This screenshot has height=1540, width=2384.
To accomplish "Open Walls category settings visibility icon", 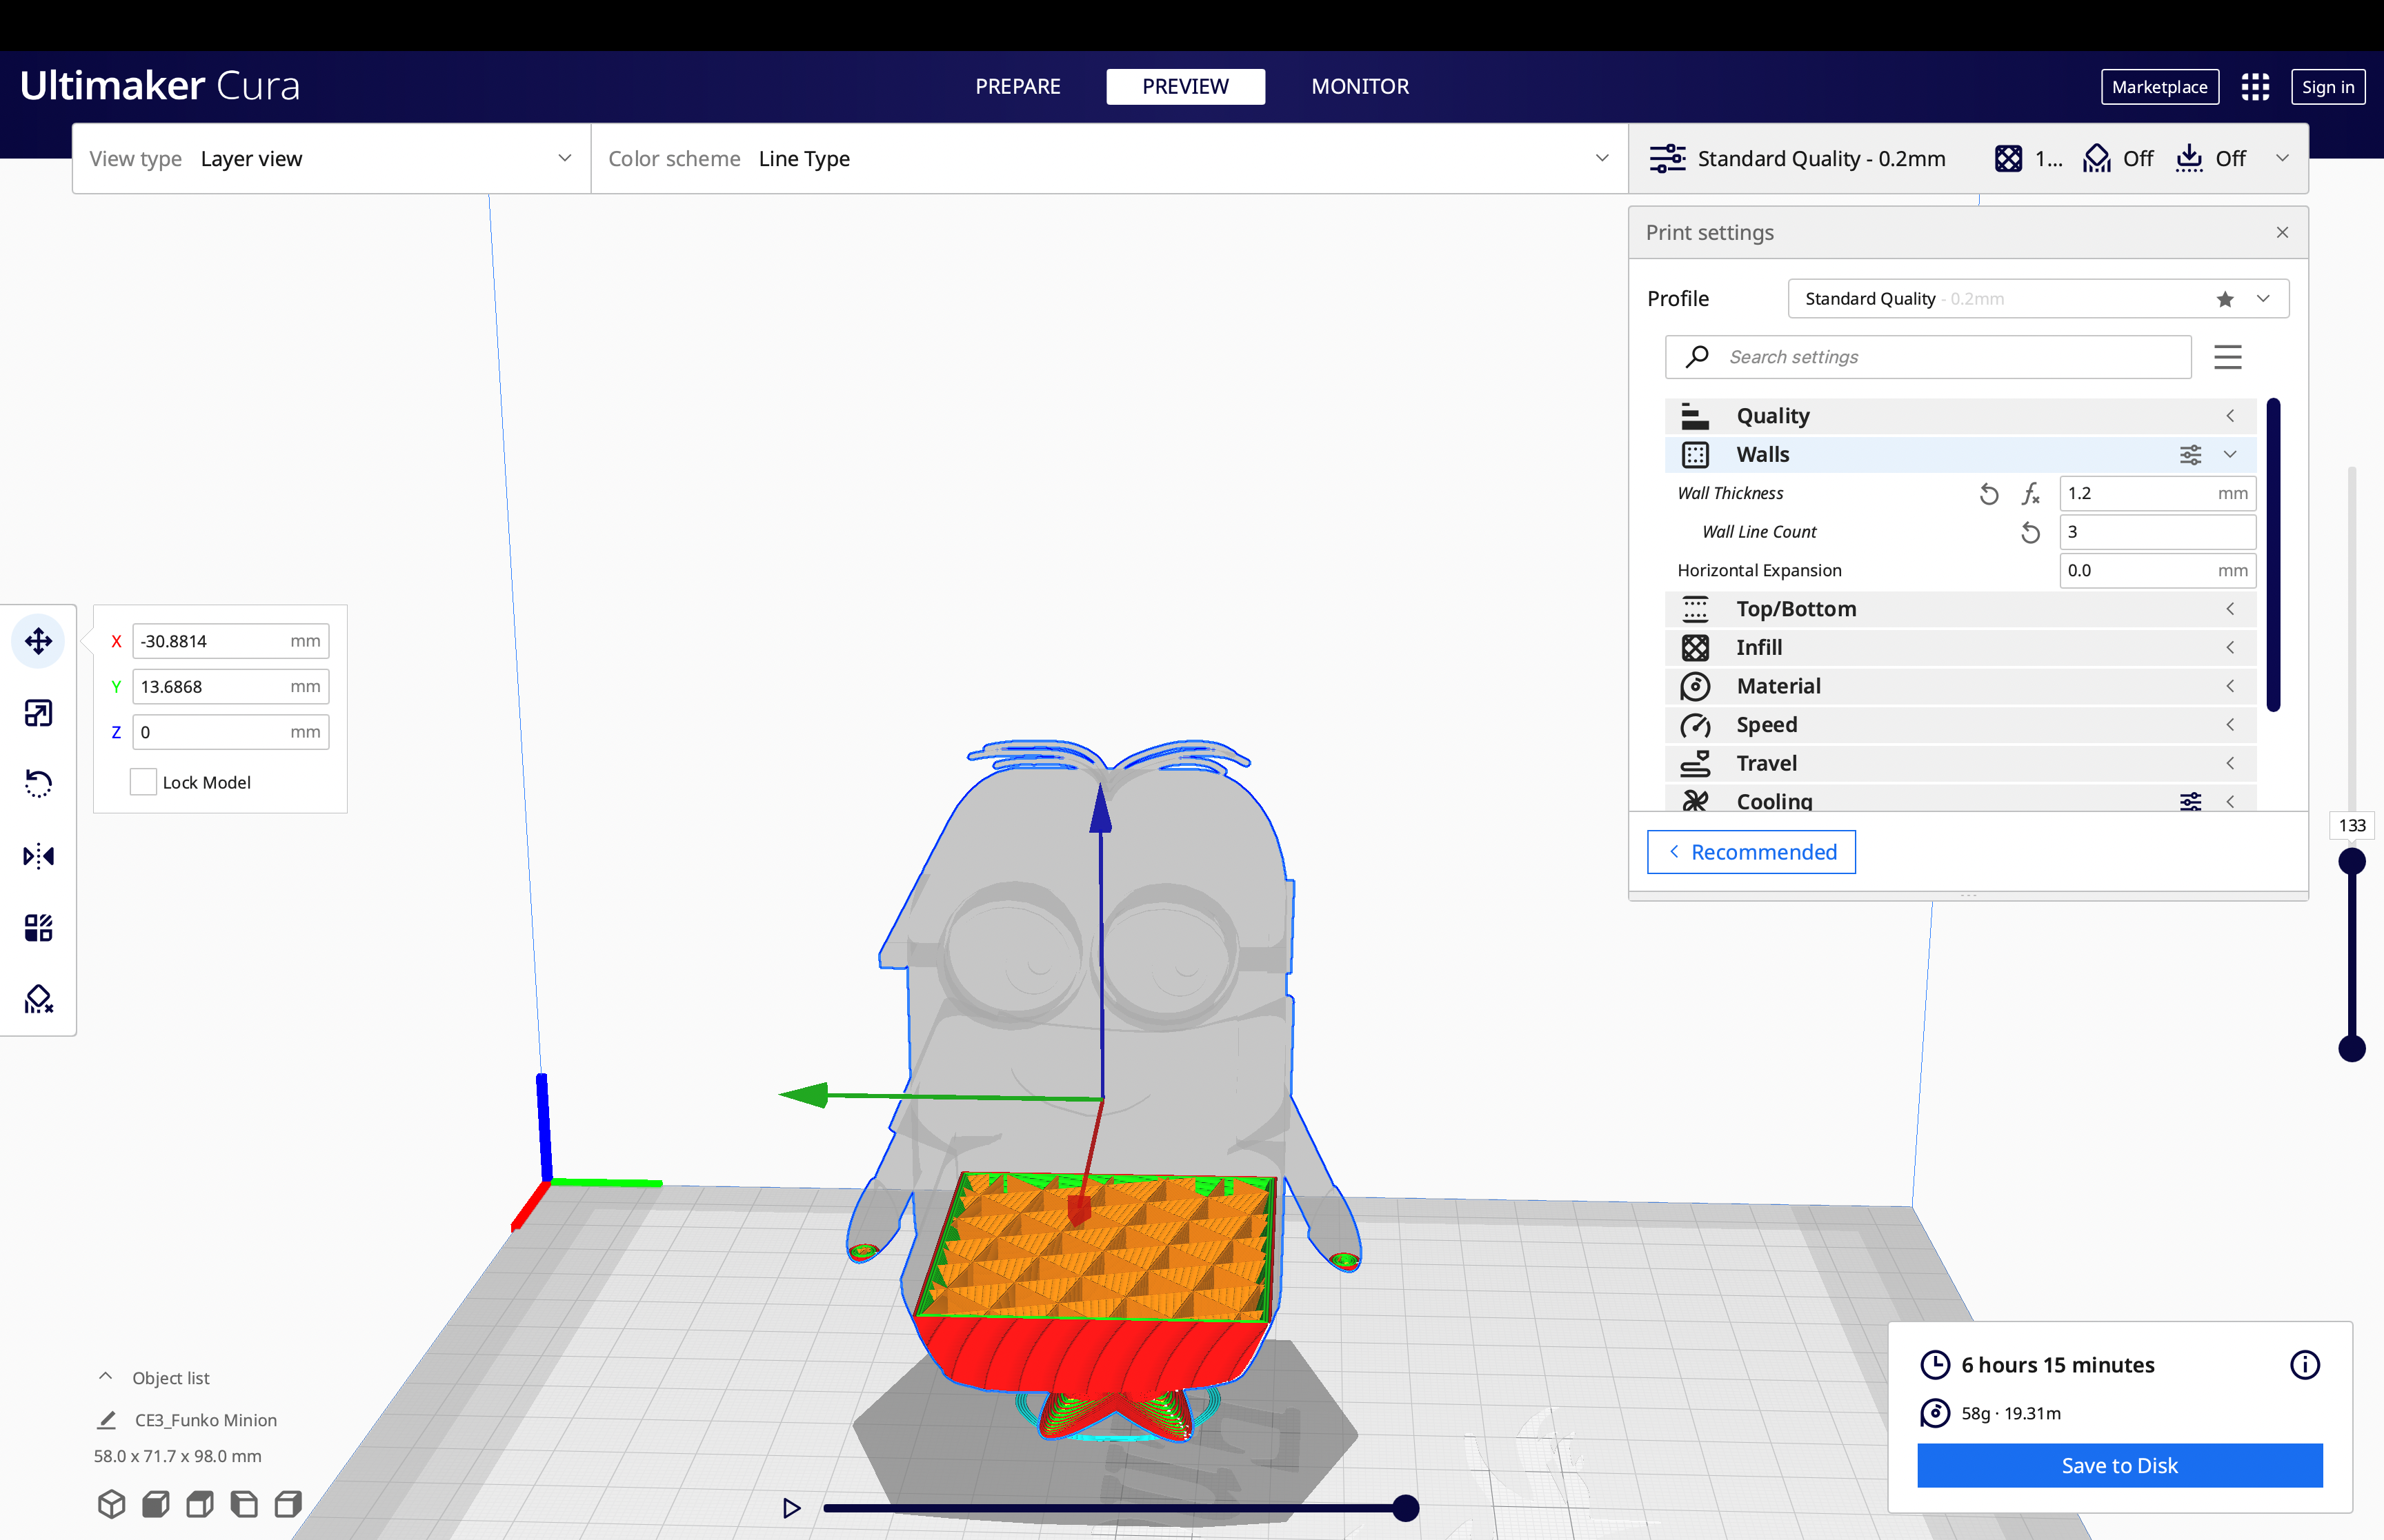I will click(x=2190, y=455).
